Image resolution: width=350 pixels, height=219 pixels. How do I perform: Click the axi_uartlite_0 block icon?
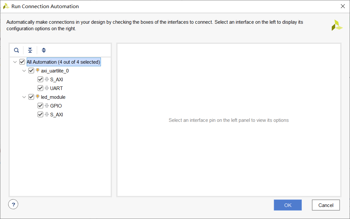click(37, 71)
